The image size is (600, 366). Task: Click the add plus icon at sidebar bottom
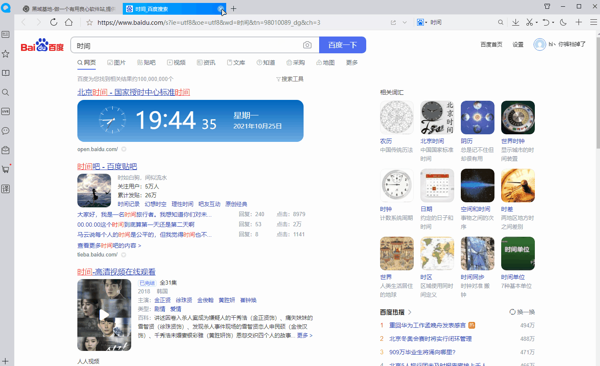(5, 361)
